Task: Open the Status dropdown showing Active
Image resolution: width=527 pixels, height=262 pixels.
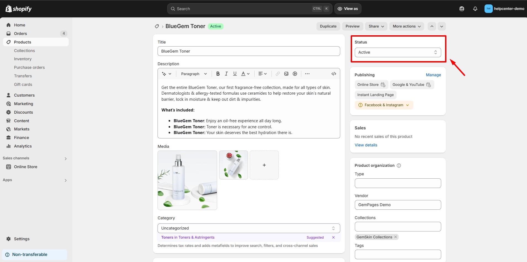Action: coord(398,52)
